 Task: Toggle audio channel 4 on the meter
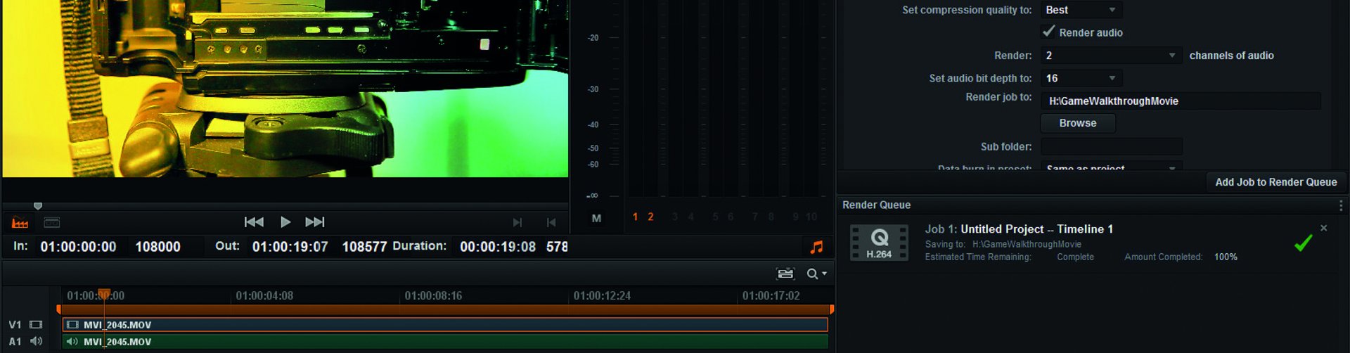point(691,217)
